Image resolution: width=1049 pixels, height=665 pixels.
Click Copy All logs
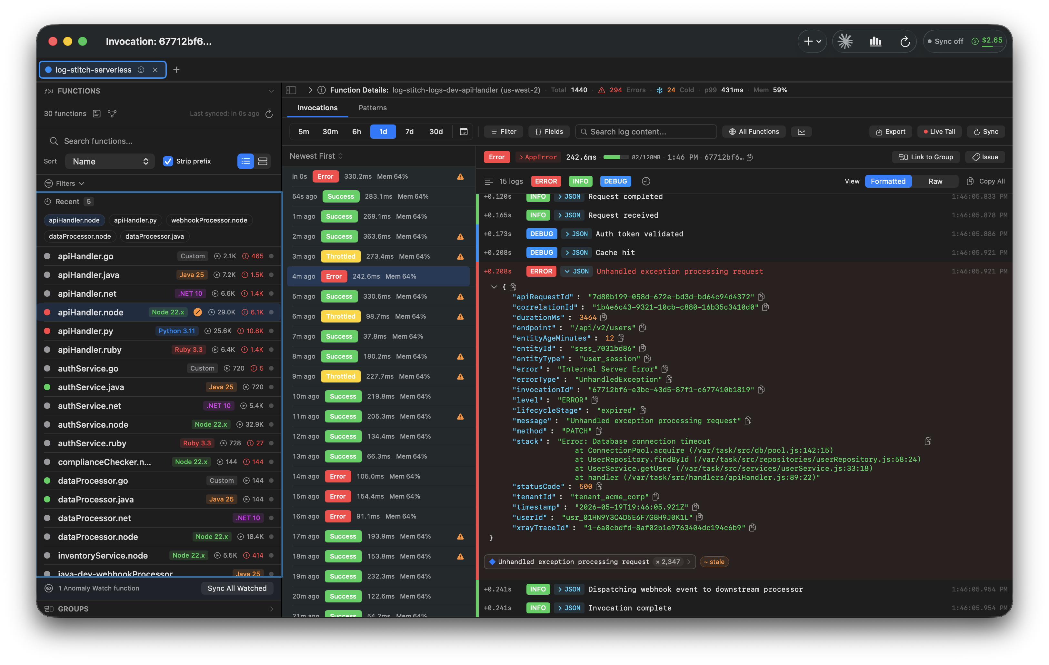click(985, 181)
